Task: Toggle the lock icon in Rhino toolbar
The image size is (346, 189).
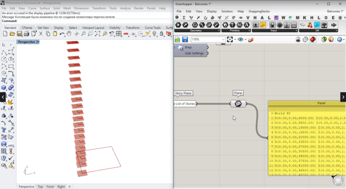Action: pyautogui.click(x=162, y=34)
